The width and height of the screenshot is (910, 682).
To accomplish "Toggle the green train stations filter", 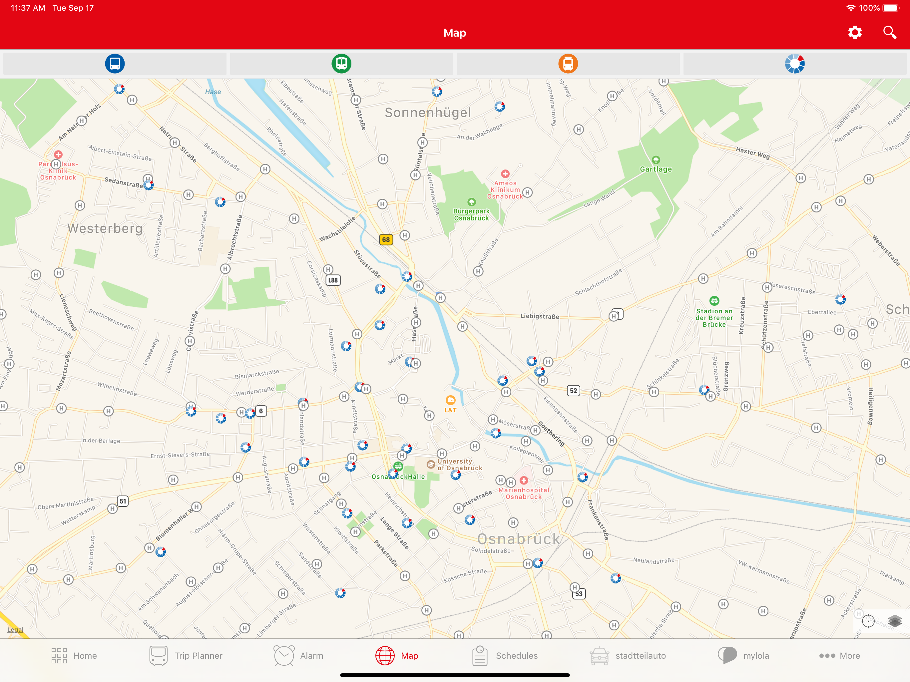I will tap(341, 64).
